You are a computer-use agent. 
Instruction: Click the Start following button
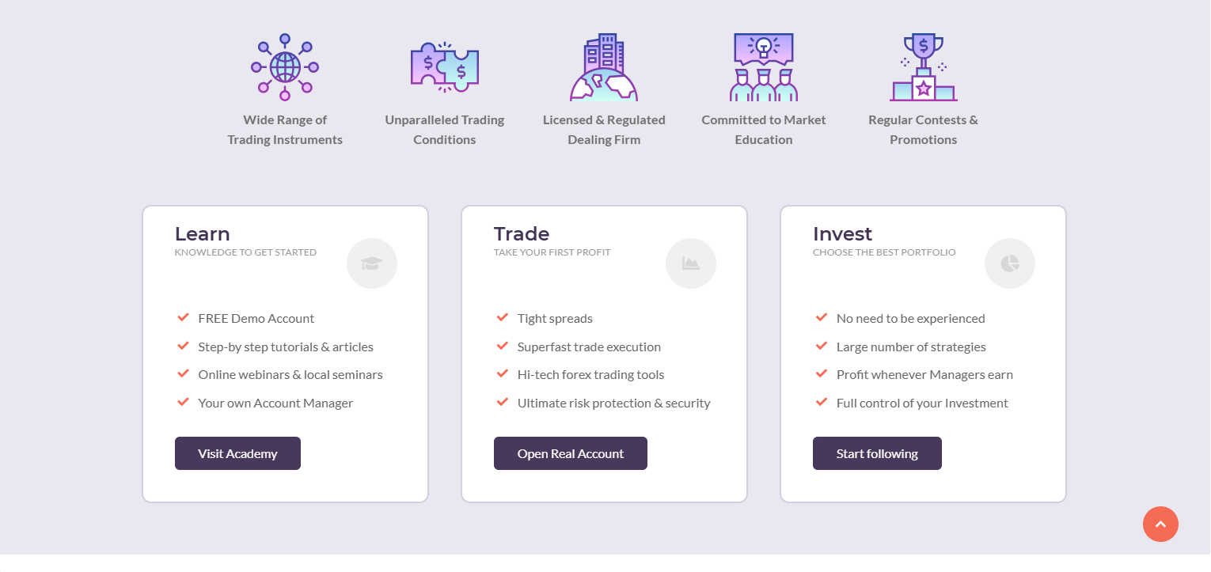pos(877,453)
